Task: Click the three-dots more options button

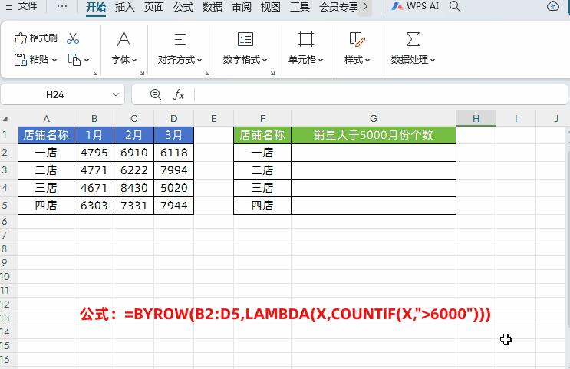Action: click(x=62, y=6)
